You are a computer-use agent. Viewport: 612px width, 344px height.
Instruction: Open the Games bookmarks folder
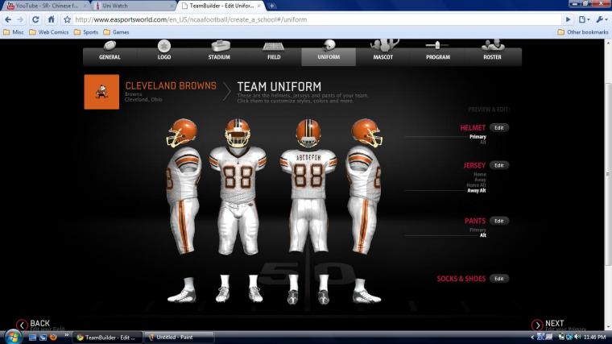click(x=116, y=32)
